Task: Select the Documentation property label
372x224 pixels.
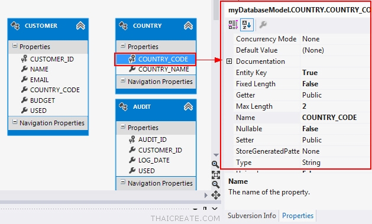Action: [x=260, y=61]
